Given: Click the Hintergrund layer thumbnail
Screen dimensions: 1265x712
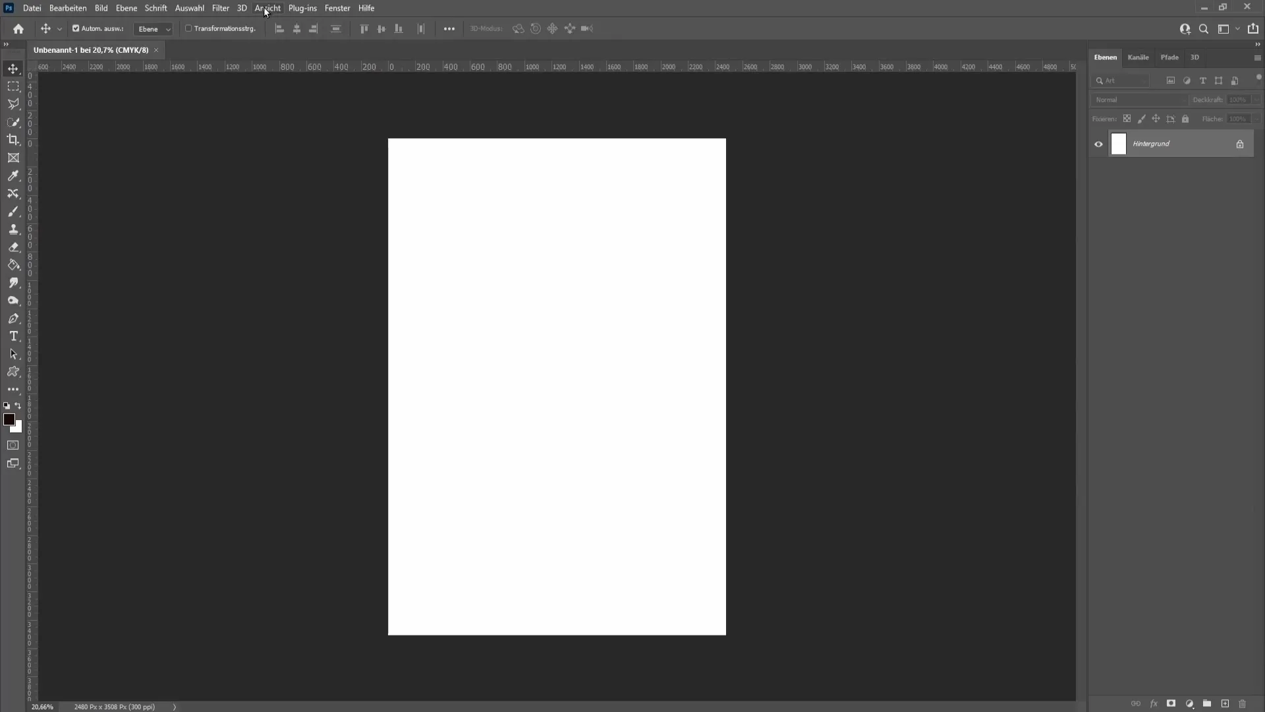Looking at the screenshot, I should [x=1120, y=144].
